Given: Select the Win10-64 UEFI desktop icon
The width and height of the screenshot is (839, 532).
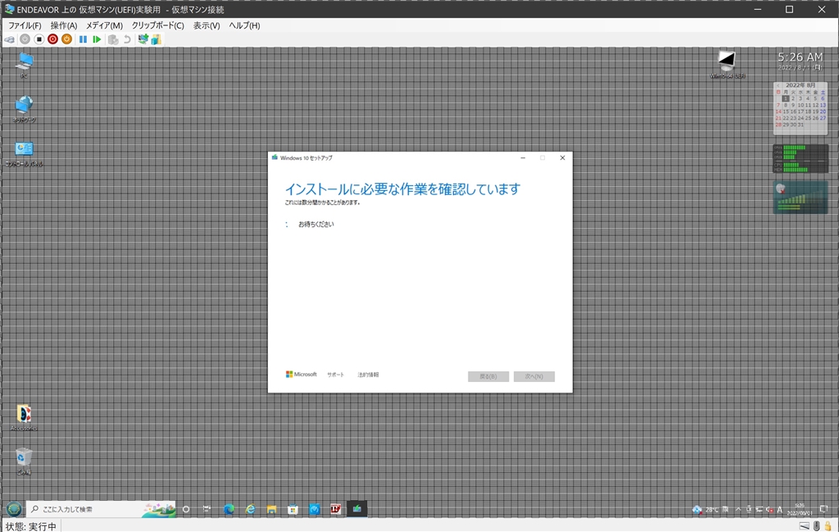Looking at the screenshot, I should click(x=728, y=65).
